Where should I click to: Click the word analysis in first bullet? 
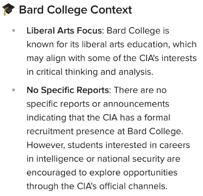pyautogui.click(x=135, y=72)
